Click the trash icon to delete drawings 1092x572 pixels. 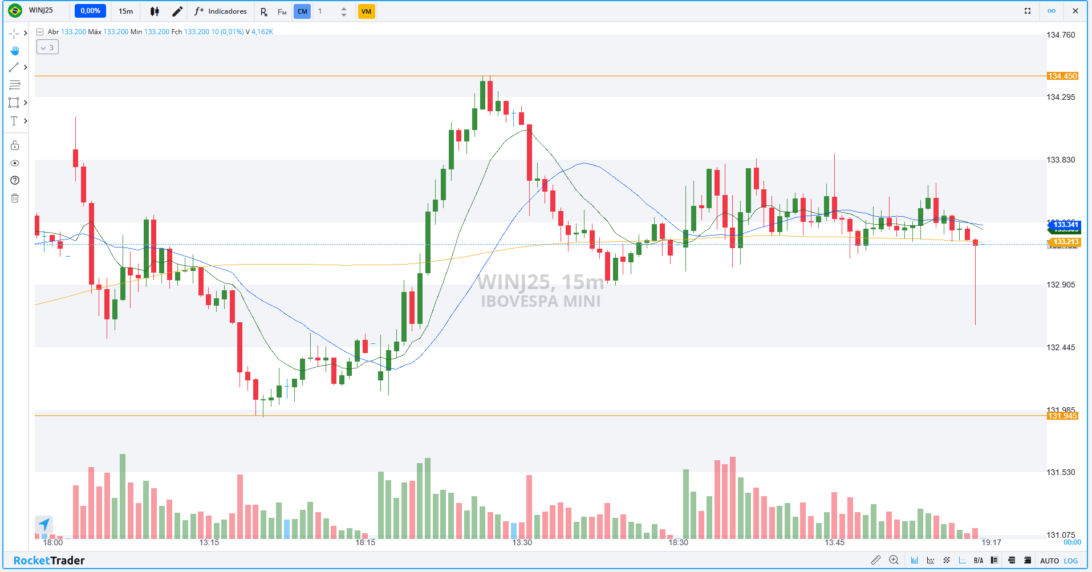(x=15, y=198)
